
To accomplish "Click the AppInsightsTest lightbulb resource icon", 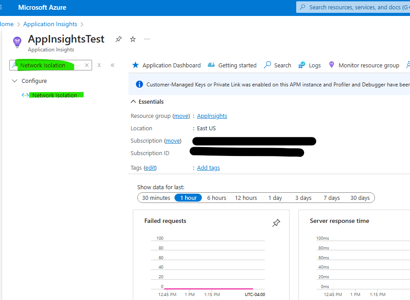I will (17, 42).
